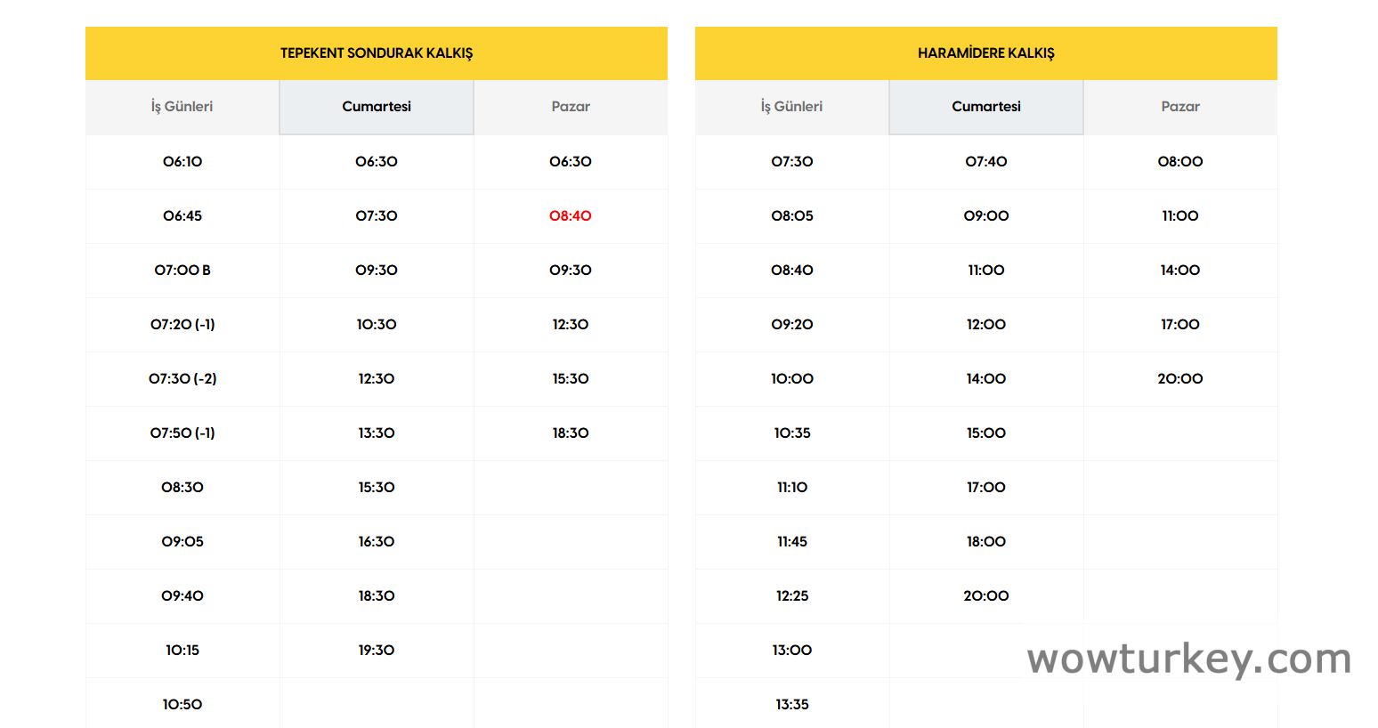This screenshot has width=1378, height=728.
Task: Open İş Günleri tab under Haramidere Kalkış
Action: point(791,107)
